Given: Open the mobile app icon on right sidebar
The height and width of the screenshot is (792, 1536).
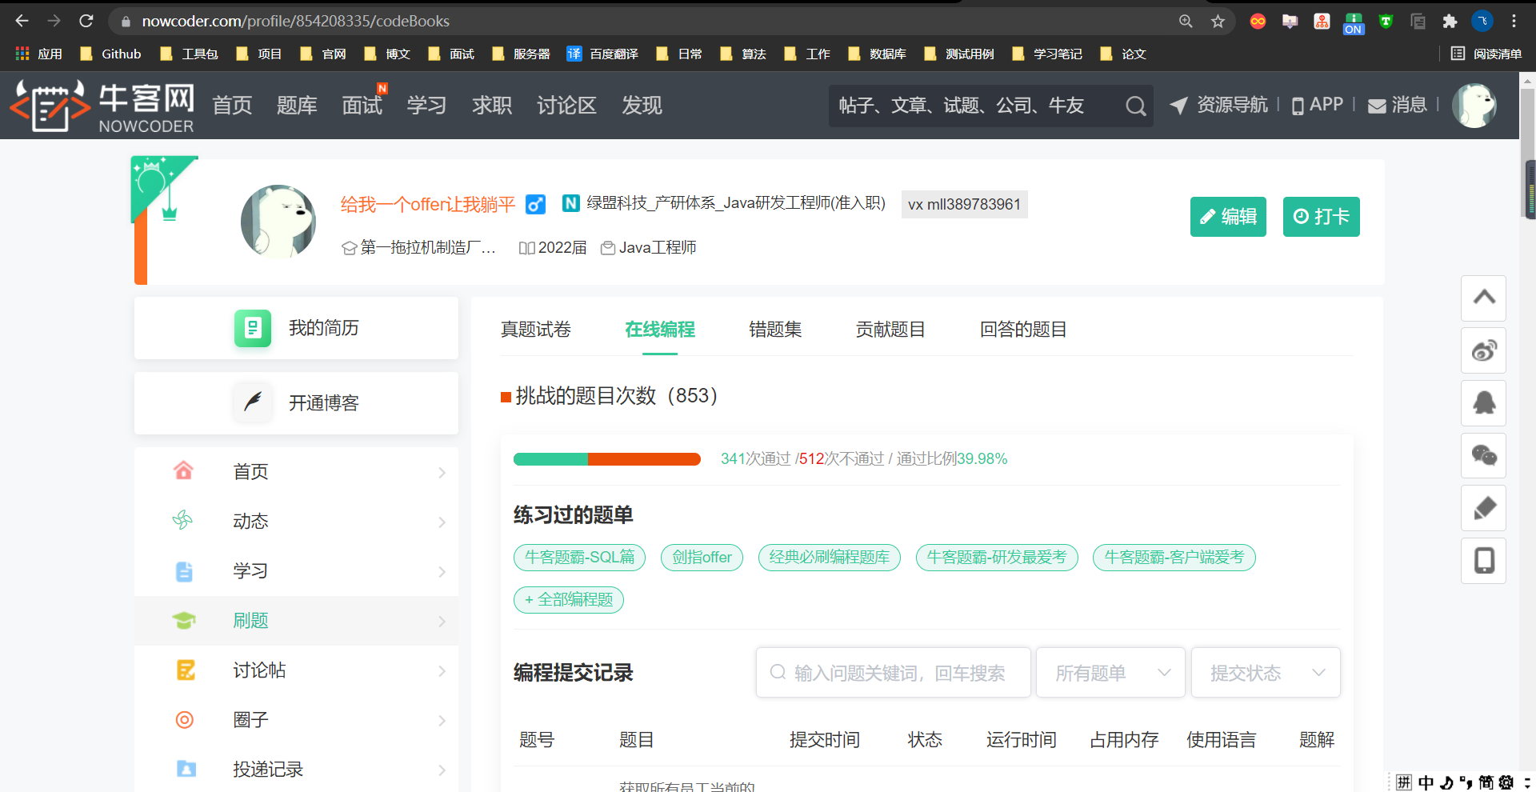Looking at the screenshot, I should 1483,560.
